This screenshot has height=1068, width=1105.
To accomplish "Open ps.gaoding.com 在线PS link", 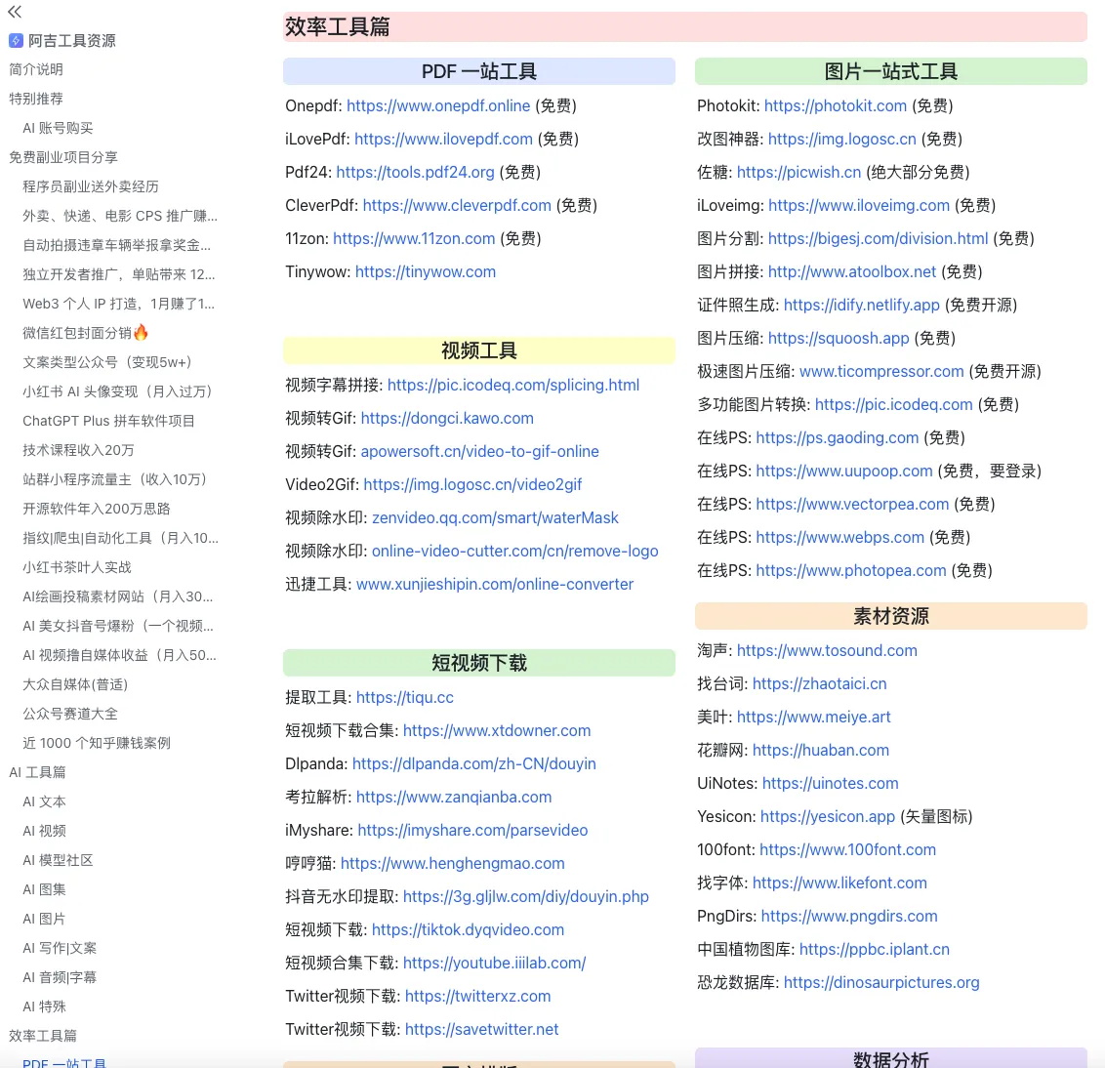I will [x=838, y=437].
